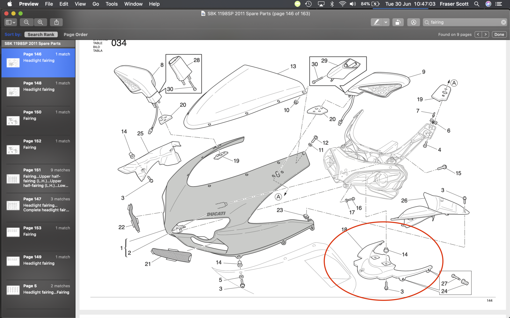Open the Page 150 Fairing search result

[38, 121]
